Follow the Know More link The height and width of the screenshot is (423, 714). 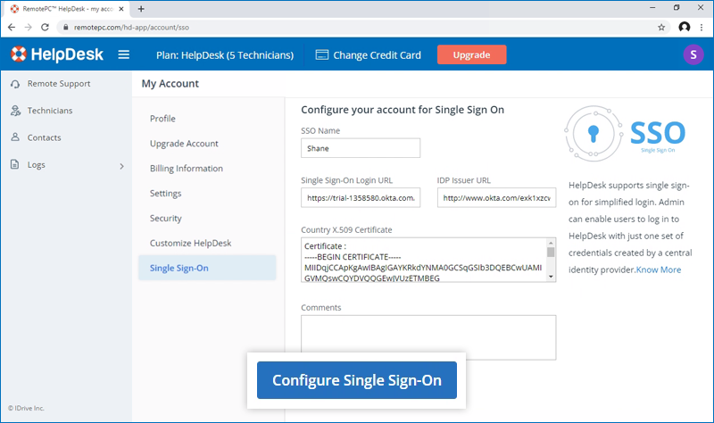[x=659, y=270]
